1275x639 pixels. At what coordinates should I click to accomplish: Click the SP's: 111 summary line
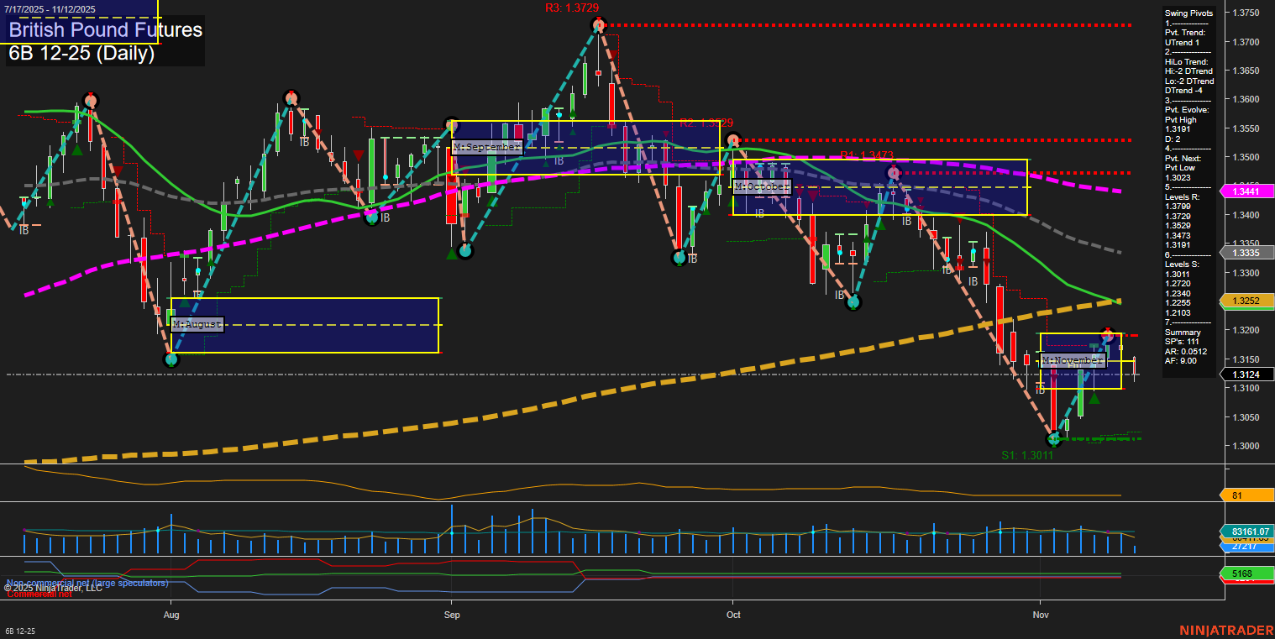pyautogui.click(x=1182, y=342)
